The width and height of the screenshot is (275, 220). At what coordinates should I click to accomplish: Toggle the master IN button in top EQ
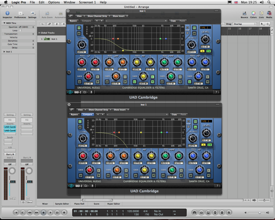coord(208,51)
